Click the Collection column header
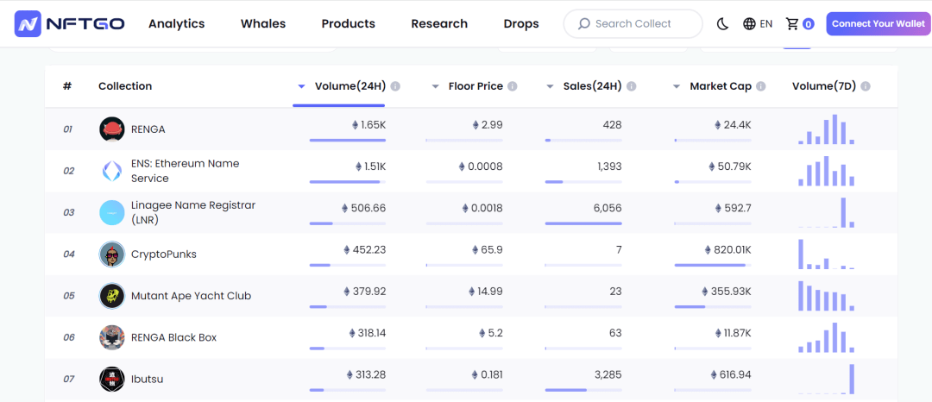Viewport: 932px width, 402px height. pyautogui.click(x=125, y=86)
